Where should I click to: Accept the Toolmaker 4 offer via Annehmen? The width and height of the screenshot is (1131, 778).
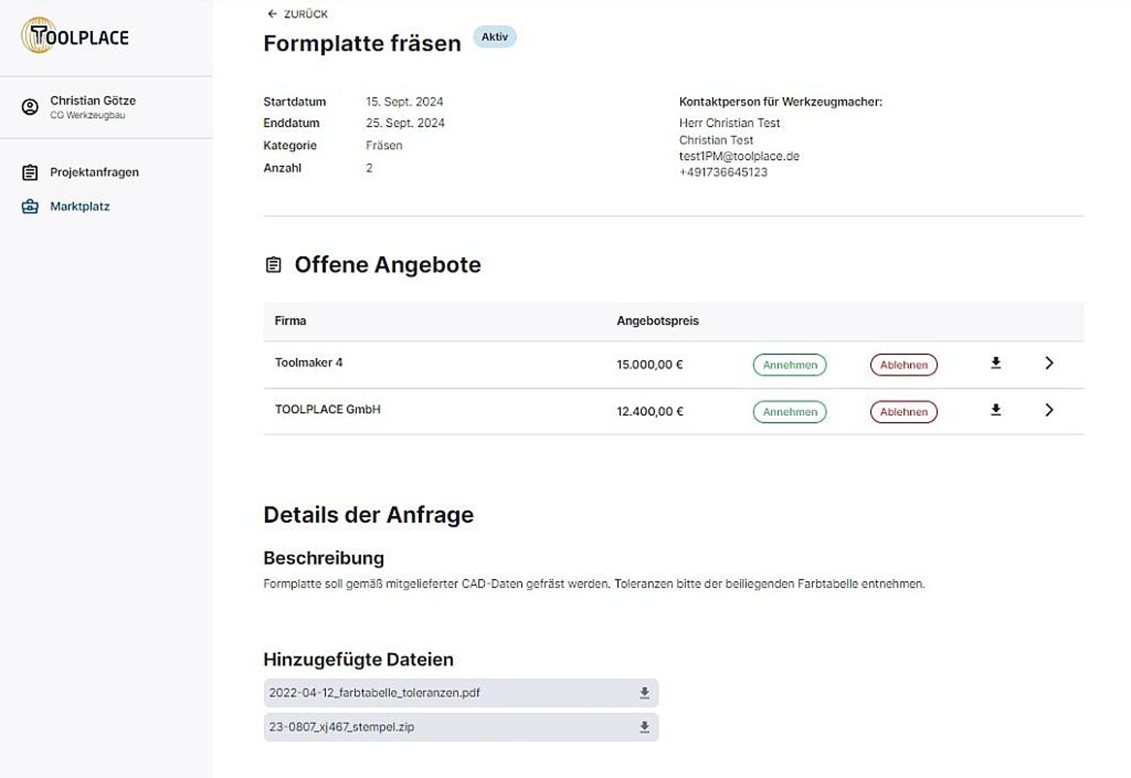tap(789, 365)
